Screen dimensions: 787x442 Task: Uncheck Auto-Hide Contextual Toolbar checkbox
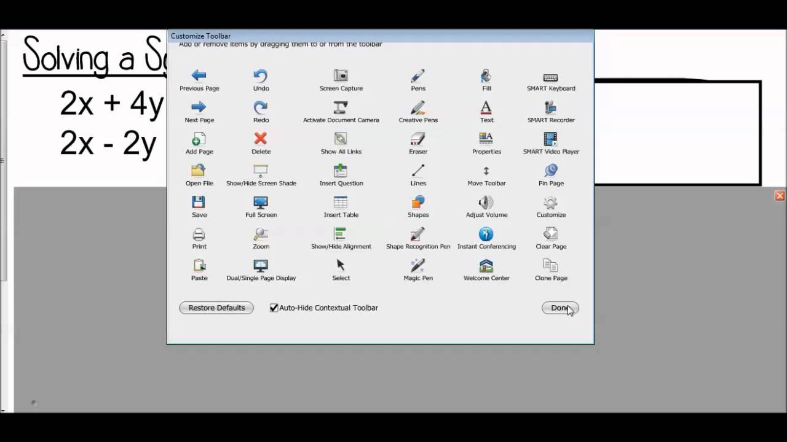(274, 308)
